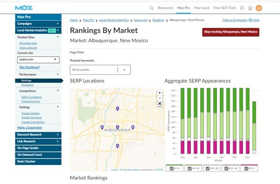Collapse the Tracked Sites section arrow
This screenshot has height=184, width=280.
click(58, 37)
